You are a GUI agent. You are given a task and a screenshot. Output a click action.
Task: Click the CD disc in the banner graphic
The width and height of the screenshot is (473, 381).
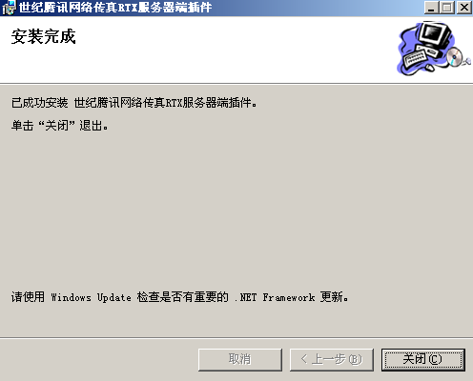pyautogui.click(x=455, y=56)
